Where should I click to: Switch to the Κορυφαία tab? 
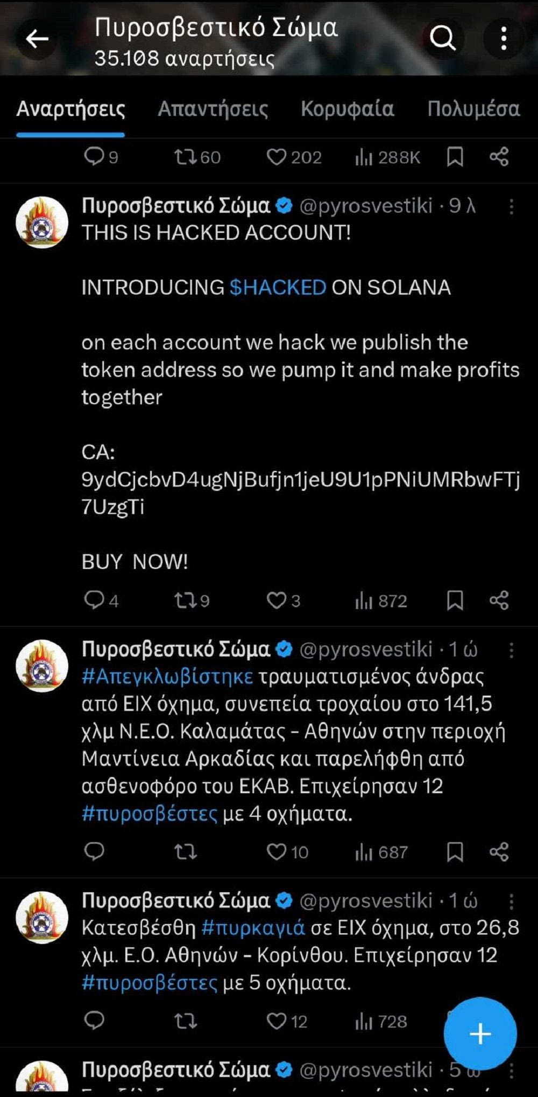(347, 109)
